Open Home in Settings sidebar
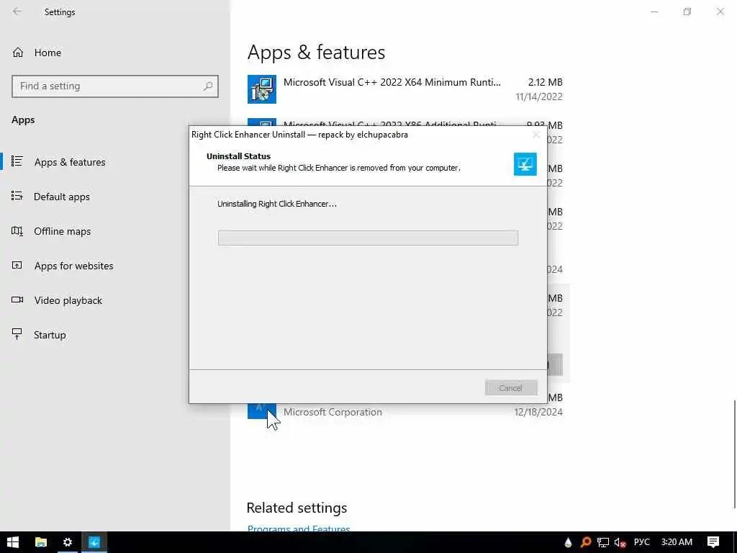The image size is (737, 553). 48,53
